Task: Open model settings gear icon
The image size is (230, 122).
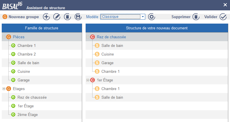Action: (x=152, y=17)
